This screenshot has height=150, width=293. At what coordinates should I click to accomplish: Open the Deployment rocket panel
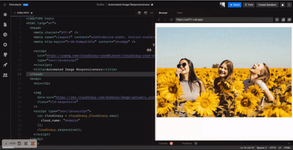click(x=5, y=65)
